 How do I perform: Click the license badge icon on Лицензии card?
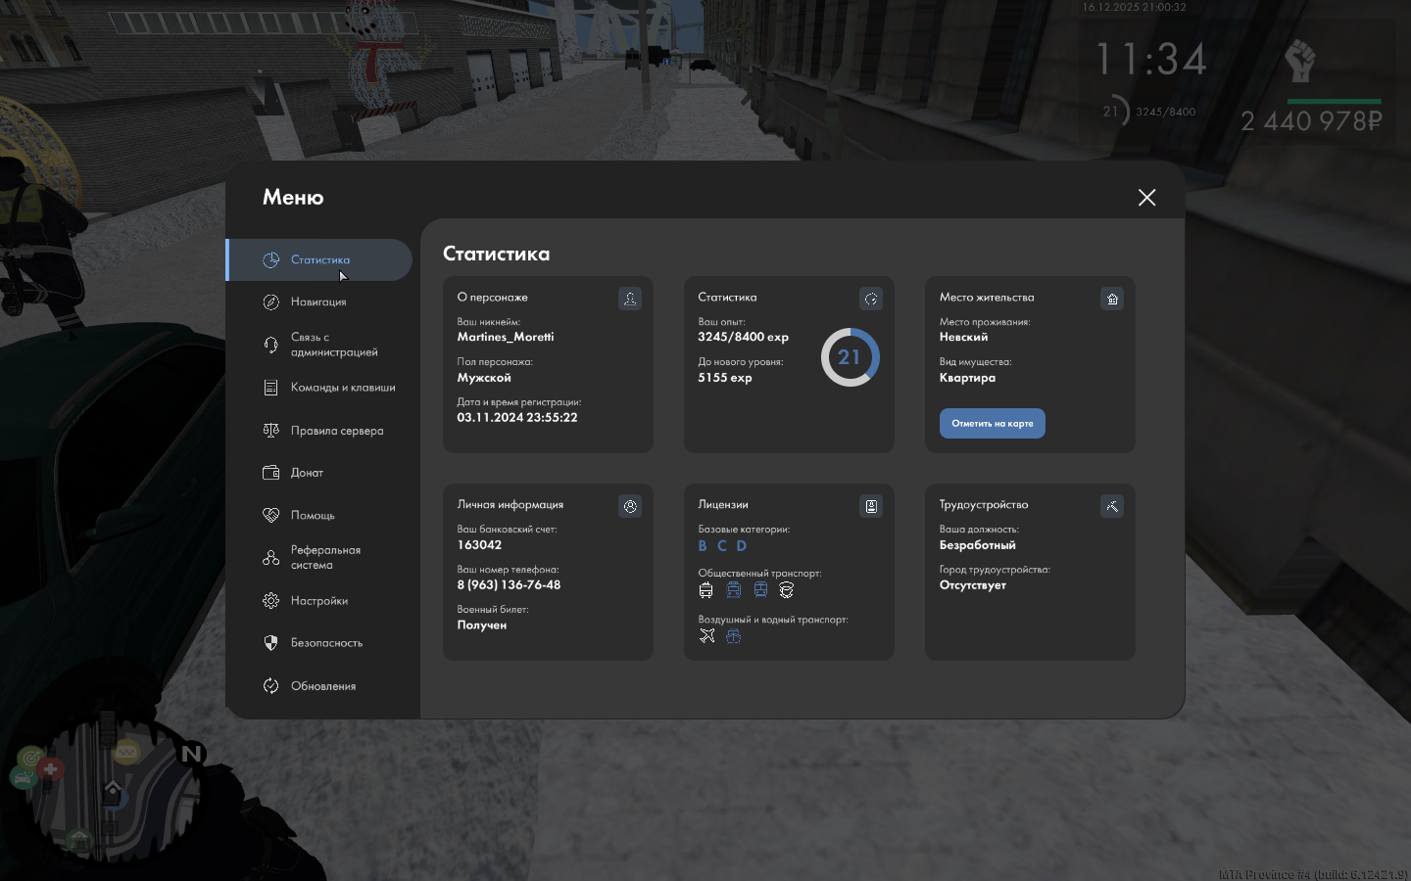coord(871,506)
